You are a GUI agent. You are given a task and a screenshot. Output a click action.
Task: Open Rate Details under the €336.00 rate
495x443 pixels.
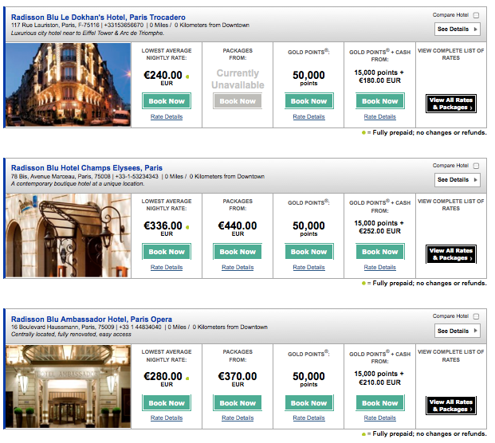point(167,268)
